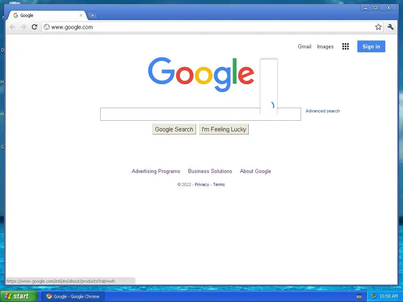403x302 pixels.
Task: Click the 10:58 AM system clock
Action: pos(388,296)
